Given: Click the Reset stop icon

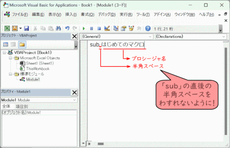Looking at the screenshot, I should pyautogui.click(x=99, y=28).
